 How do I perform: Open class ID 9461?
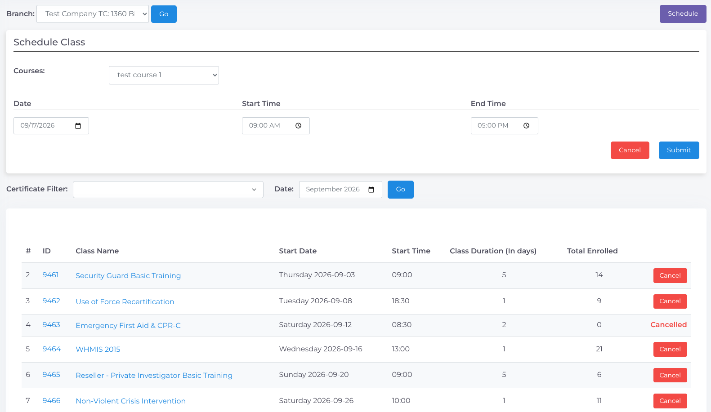[50, 275]
